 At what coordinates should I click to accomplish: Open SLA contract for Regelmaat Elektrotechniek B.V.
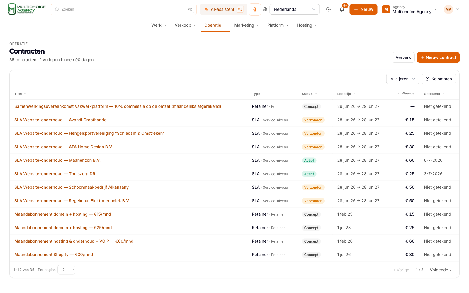72,201
